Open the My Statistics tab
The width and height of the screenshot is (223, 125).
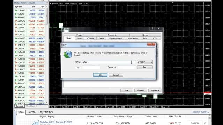[46, 112]
